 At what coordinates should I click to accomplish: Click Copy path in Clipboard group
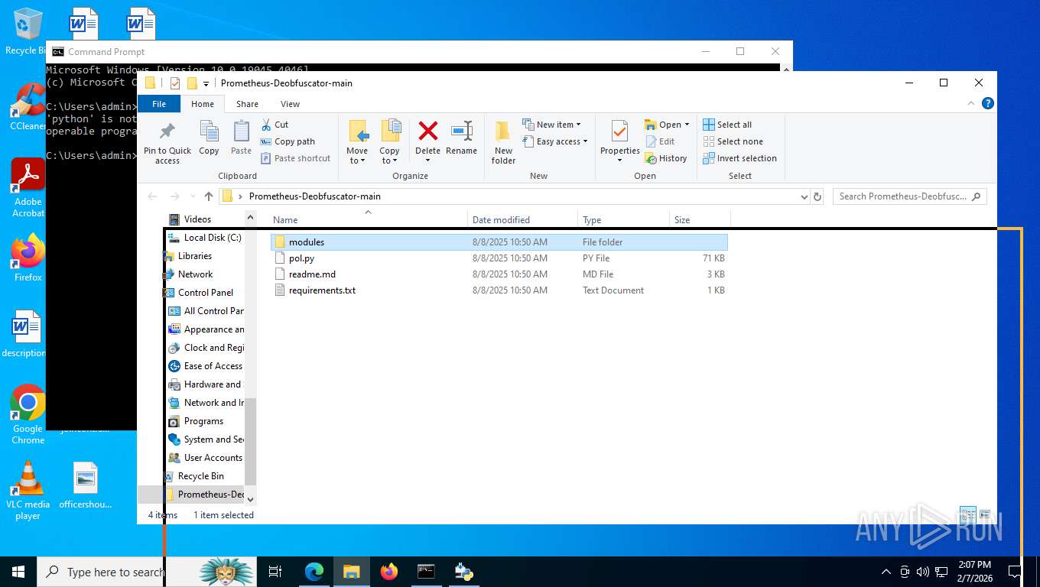click(x=288, y=141)
